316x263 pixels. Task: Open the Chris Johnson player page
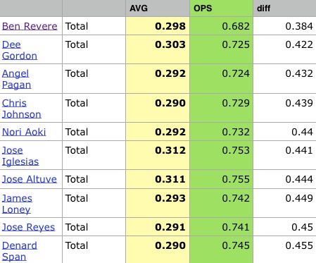(x=22, y=109)
